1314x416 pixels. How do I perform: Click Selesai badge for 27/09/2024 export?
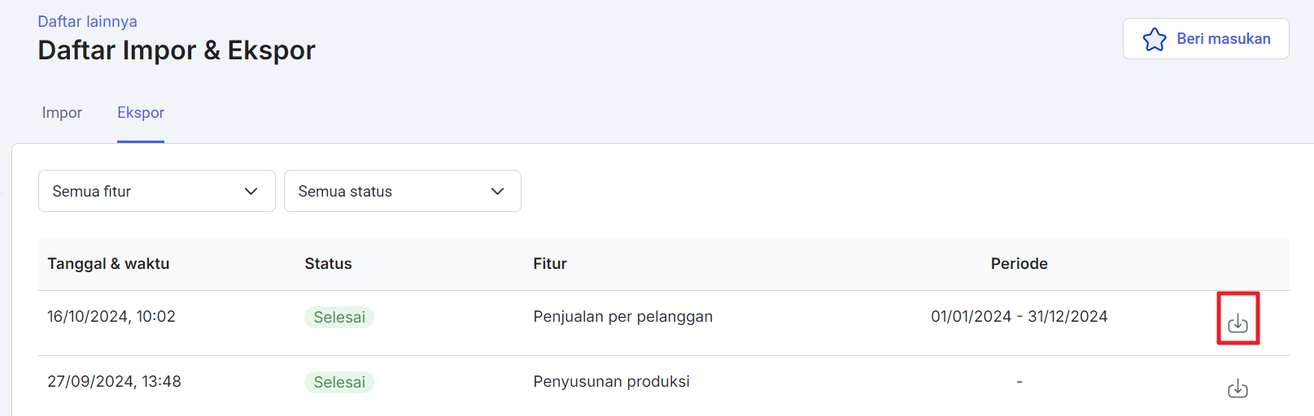[339, 382]
